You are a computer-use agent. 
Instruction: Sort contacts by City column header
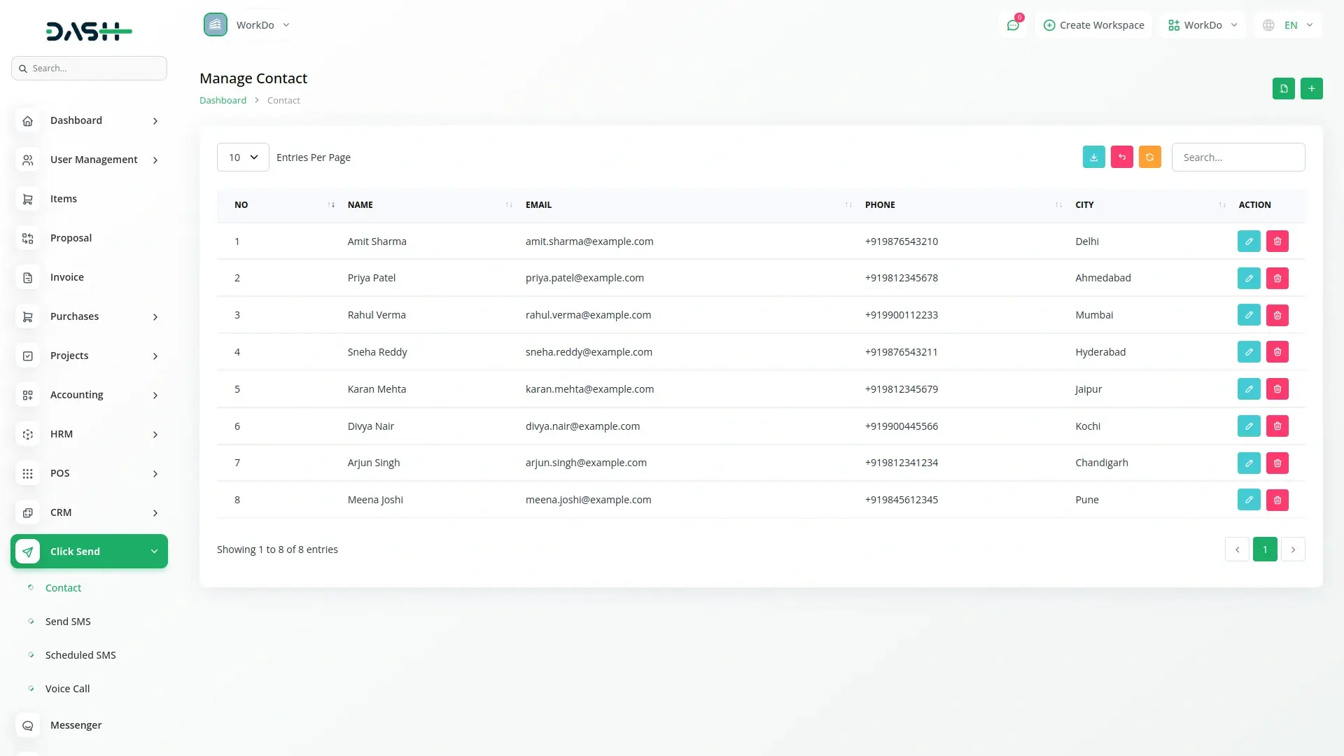(1084, 205)
